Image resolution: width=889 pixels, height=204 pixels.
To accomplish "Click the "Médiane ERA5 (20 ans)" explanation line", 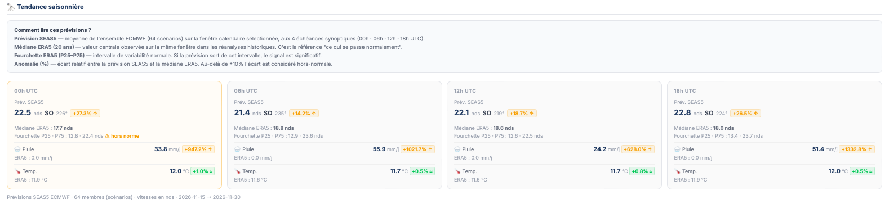I will [208, 47].
